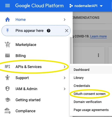Click the Billing credit card icon
The width and height of the screenshot is (112, 117).
tap(8, 55)
